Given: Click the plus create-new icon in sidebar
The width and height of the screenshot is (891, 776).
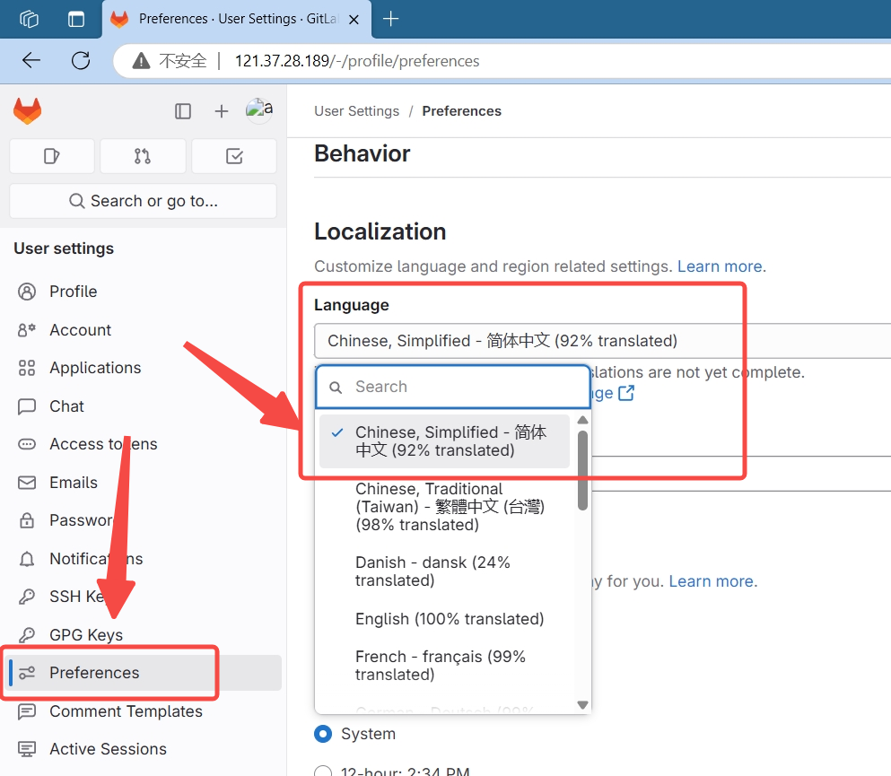Looking at the screenshot, I should pyautogui.click(x=222, y=110).
